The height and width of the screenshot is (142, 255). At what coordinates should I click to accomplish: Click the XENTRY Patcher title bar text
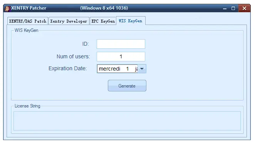point(29,8)
